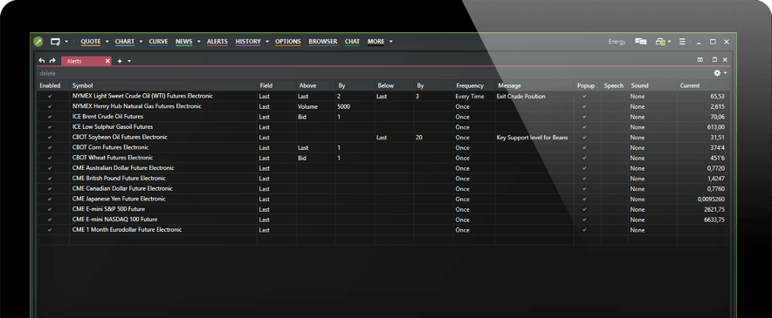Screen dimensions: 772x318
Task: Click the Energy workspace label
Action: click(617, 42)
